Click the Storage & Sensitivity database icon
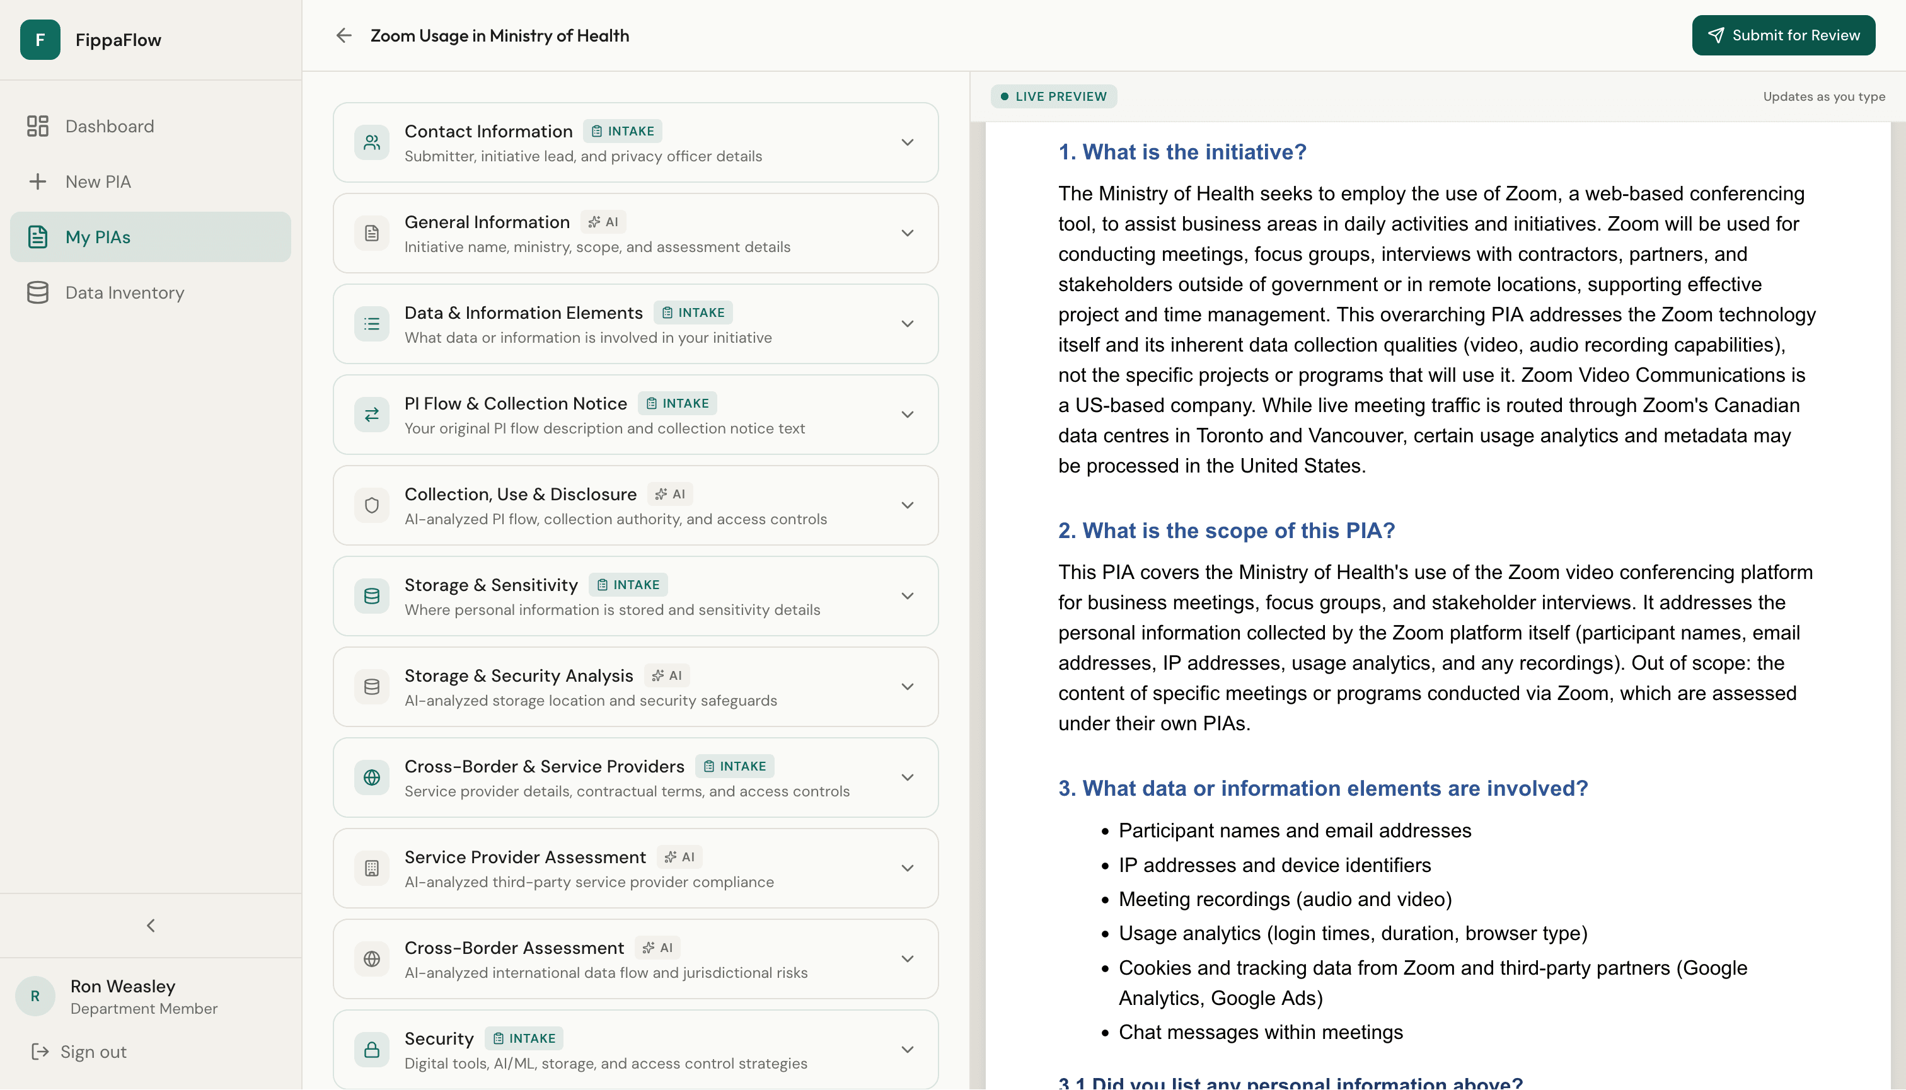The width and height of the screenshot is (1906, 1090). tap(371, 596)
